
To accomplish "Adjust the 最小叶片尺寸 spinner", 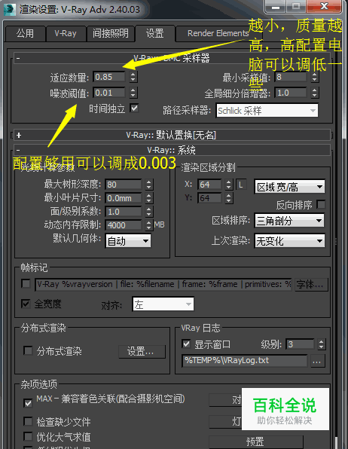I will coord(148,198).
